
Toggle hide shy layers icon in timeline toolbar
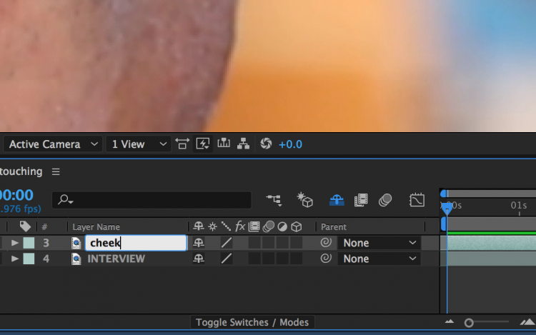337,200
